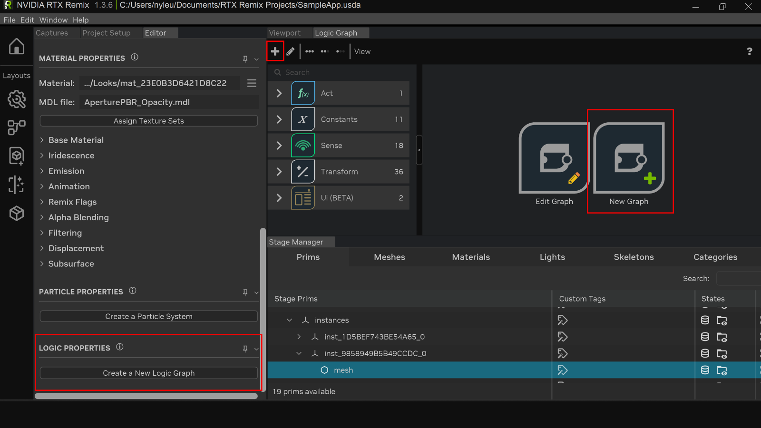Click the folder visibility state icon on mesh row

pyautogui.click(x=722, y=370)
